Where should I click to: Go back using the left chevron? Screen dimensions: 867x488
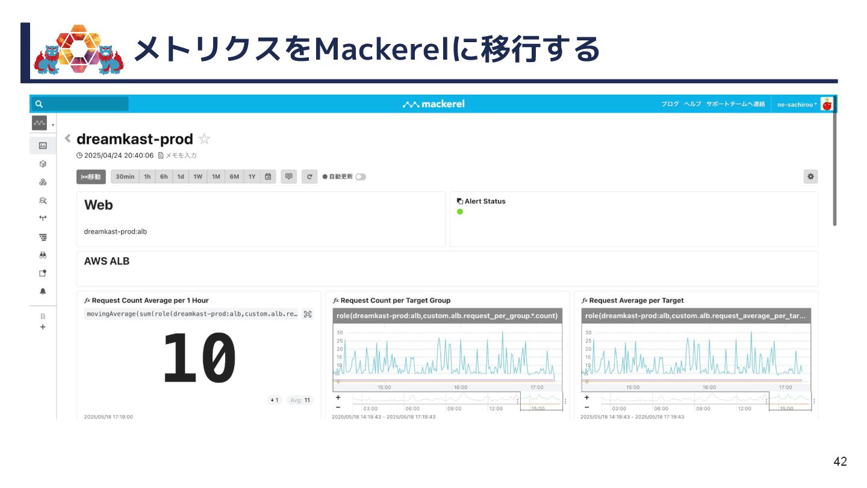point(67,139)
